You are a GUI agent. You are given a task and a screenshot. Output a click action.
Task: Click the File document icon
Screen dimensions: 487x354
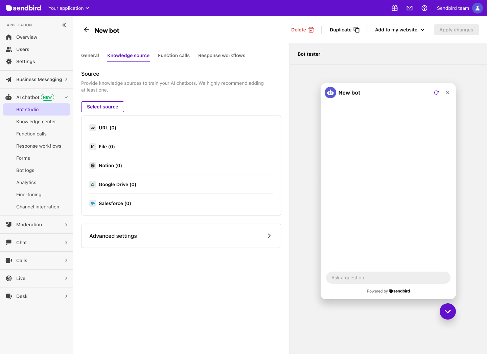coord(93,147)
